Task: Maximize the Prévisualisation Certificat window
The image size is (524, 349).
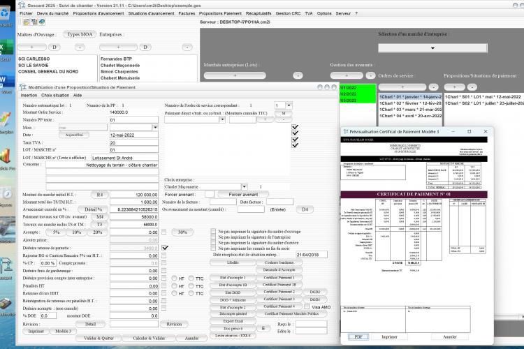Action: pos(470,132)
